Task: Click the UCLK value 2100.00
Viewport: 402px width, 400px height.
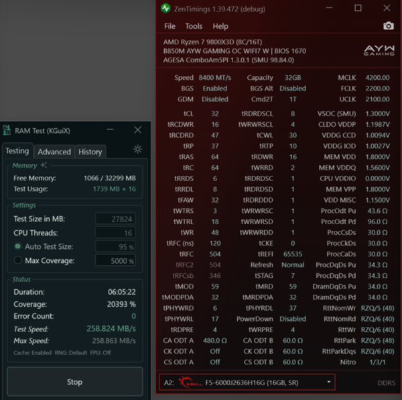Action: [377, 99]
